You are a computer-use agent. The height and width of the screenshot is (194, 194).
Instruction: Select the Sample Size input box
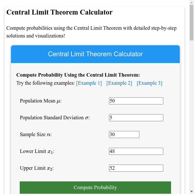pyautogui.click(x=124, y=135)
